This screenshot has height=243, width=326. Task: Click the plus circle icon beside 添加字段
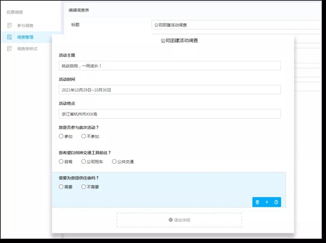coord(171,220)
